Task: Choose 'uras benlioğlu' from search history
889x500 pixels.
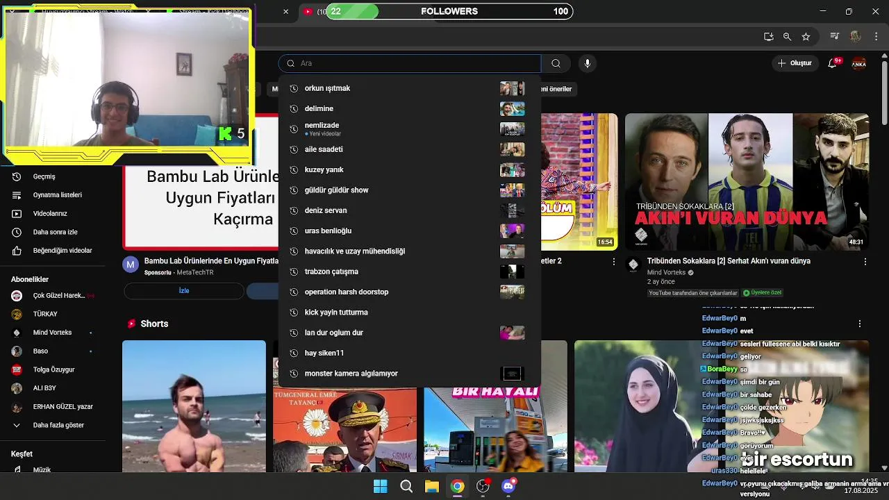Action: (410, 231)
